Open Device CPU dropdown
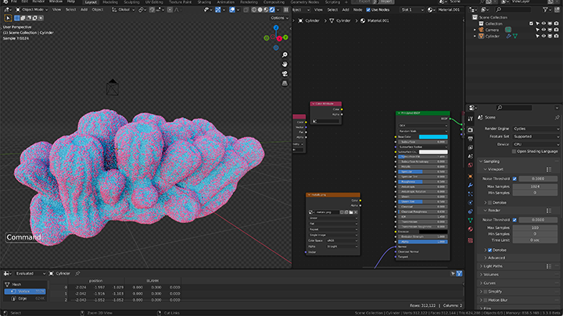 536,144
